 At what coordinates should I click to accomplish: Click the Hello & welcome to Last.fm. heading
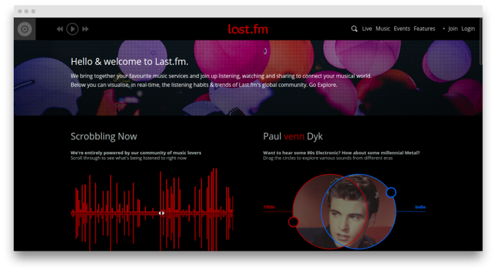(129, 61)
